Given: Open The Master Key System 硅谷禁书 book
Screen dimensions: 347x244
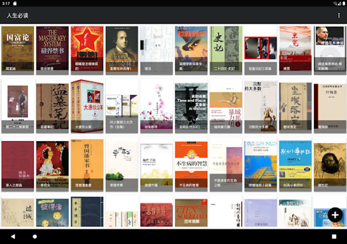Looking at the screenshot, I should tap(52, 50).
